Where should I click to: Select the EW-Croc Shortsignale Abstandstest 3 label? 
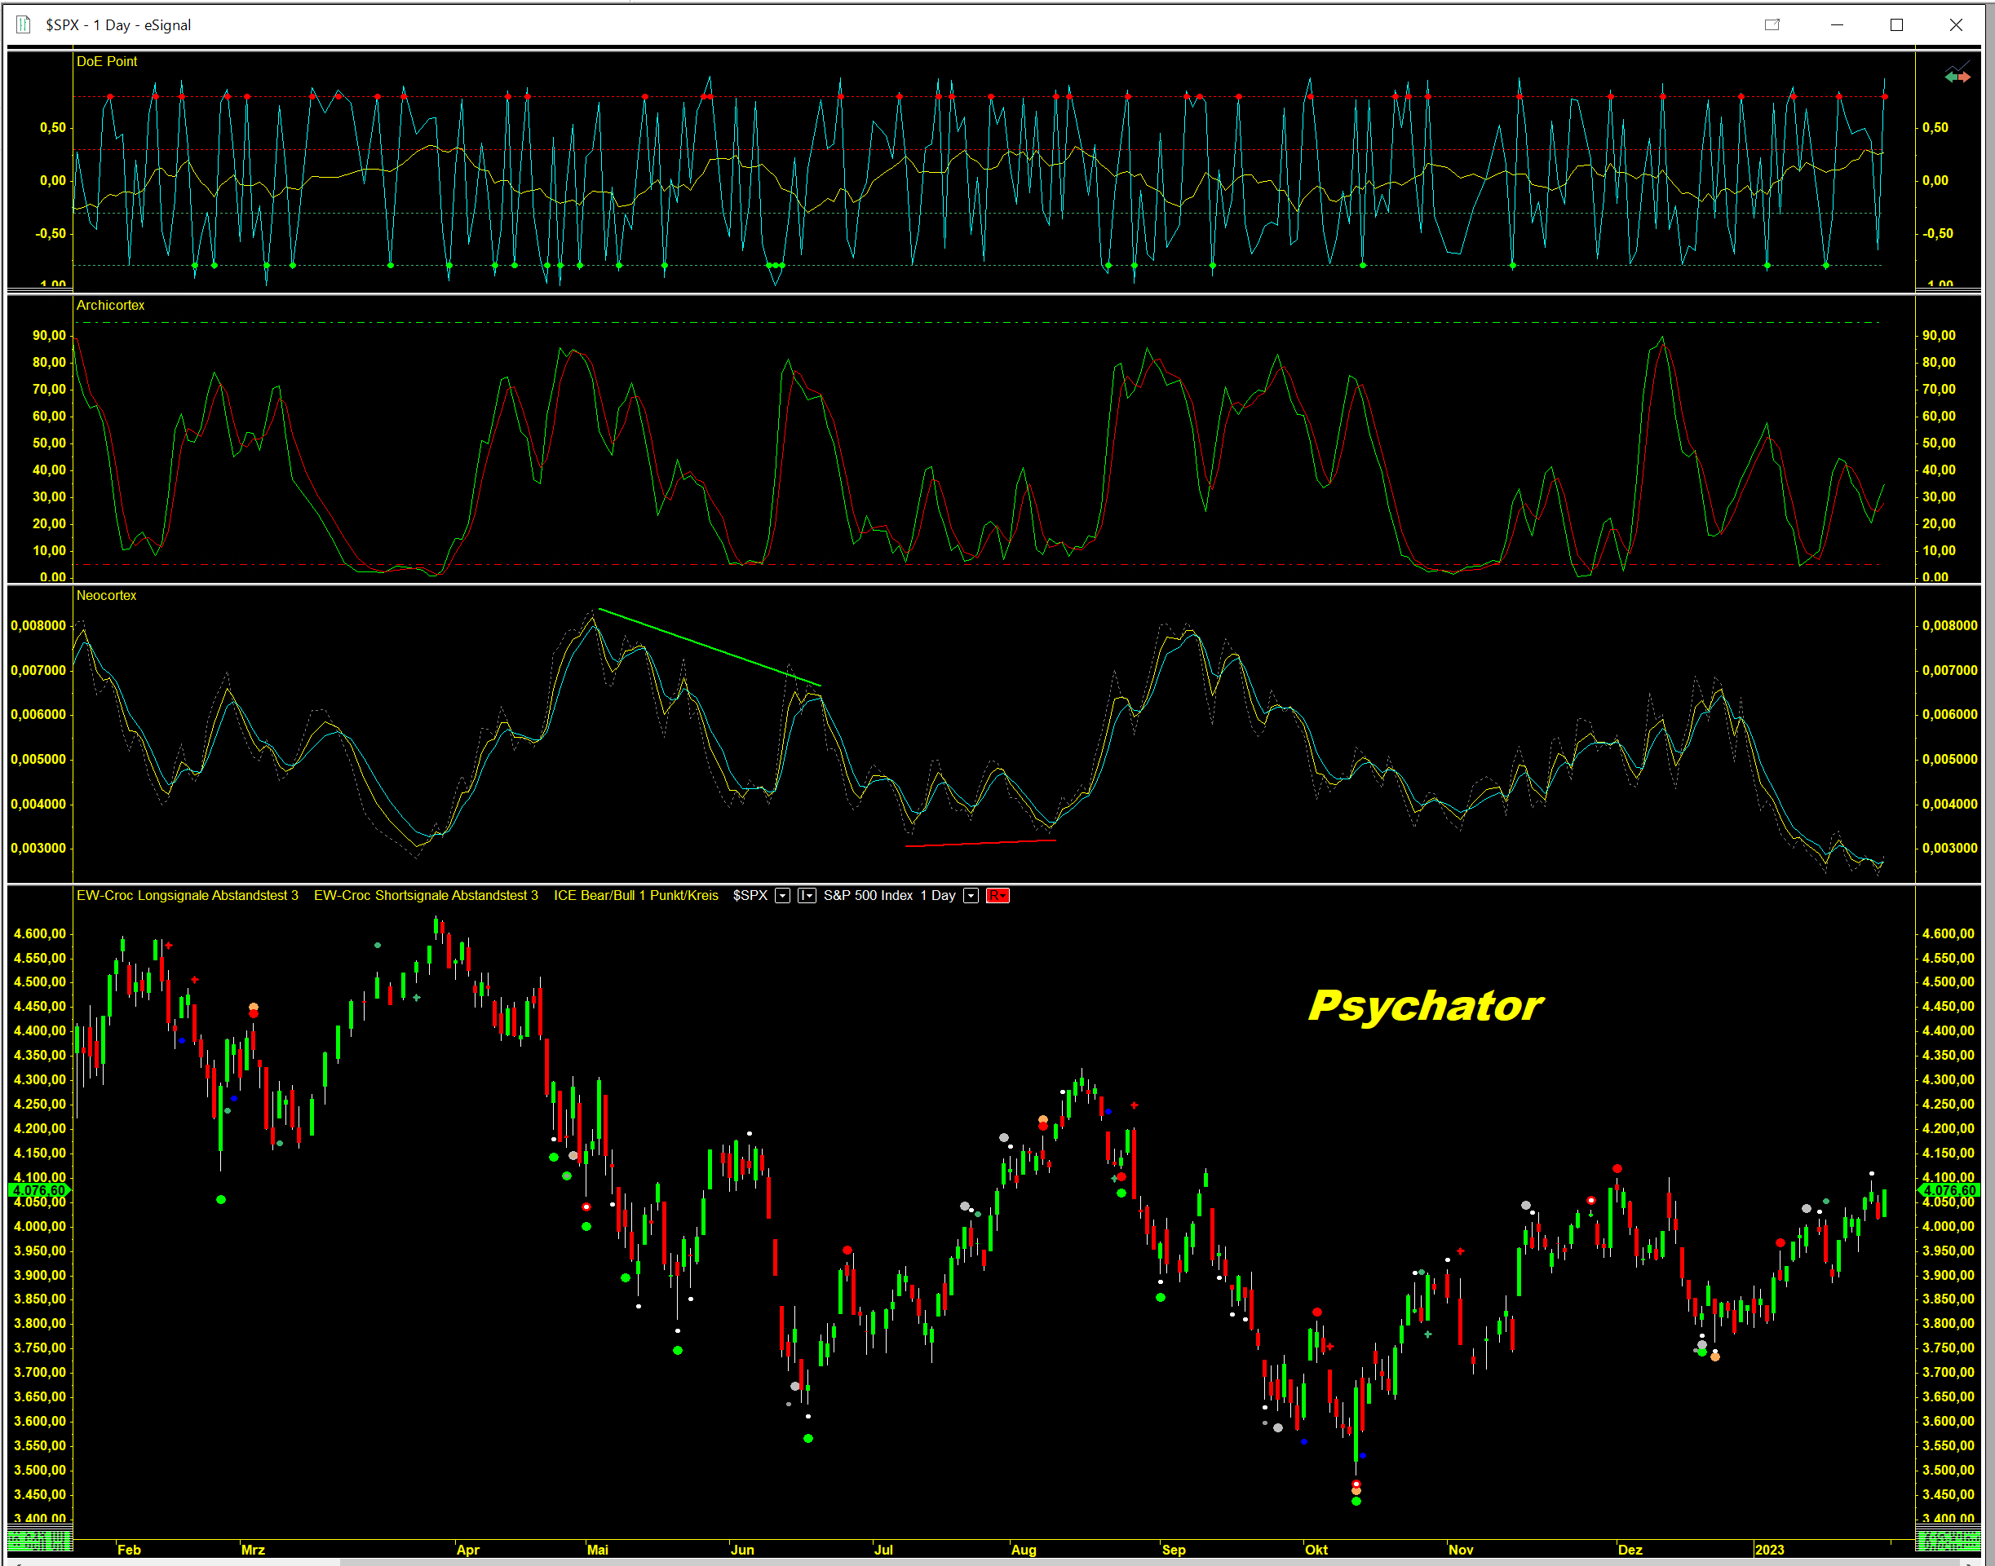click(x=426, y=896)
